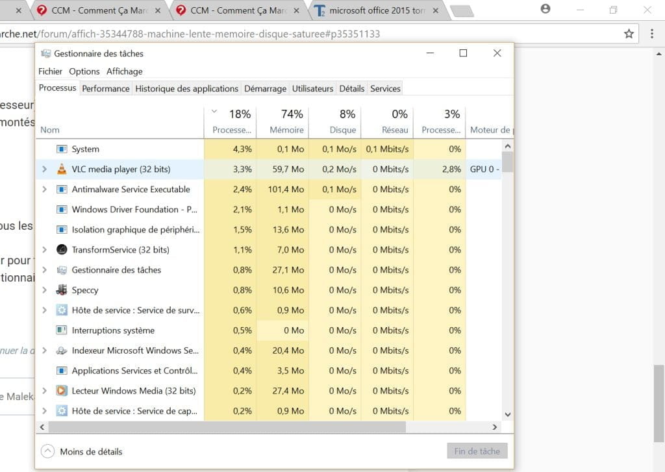The height and width of the screenshot is (472, 665).
Task: Click the Chrome address bar URL
Action: [190, 34]
